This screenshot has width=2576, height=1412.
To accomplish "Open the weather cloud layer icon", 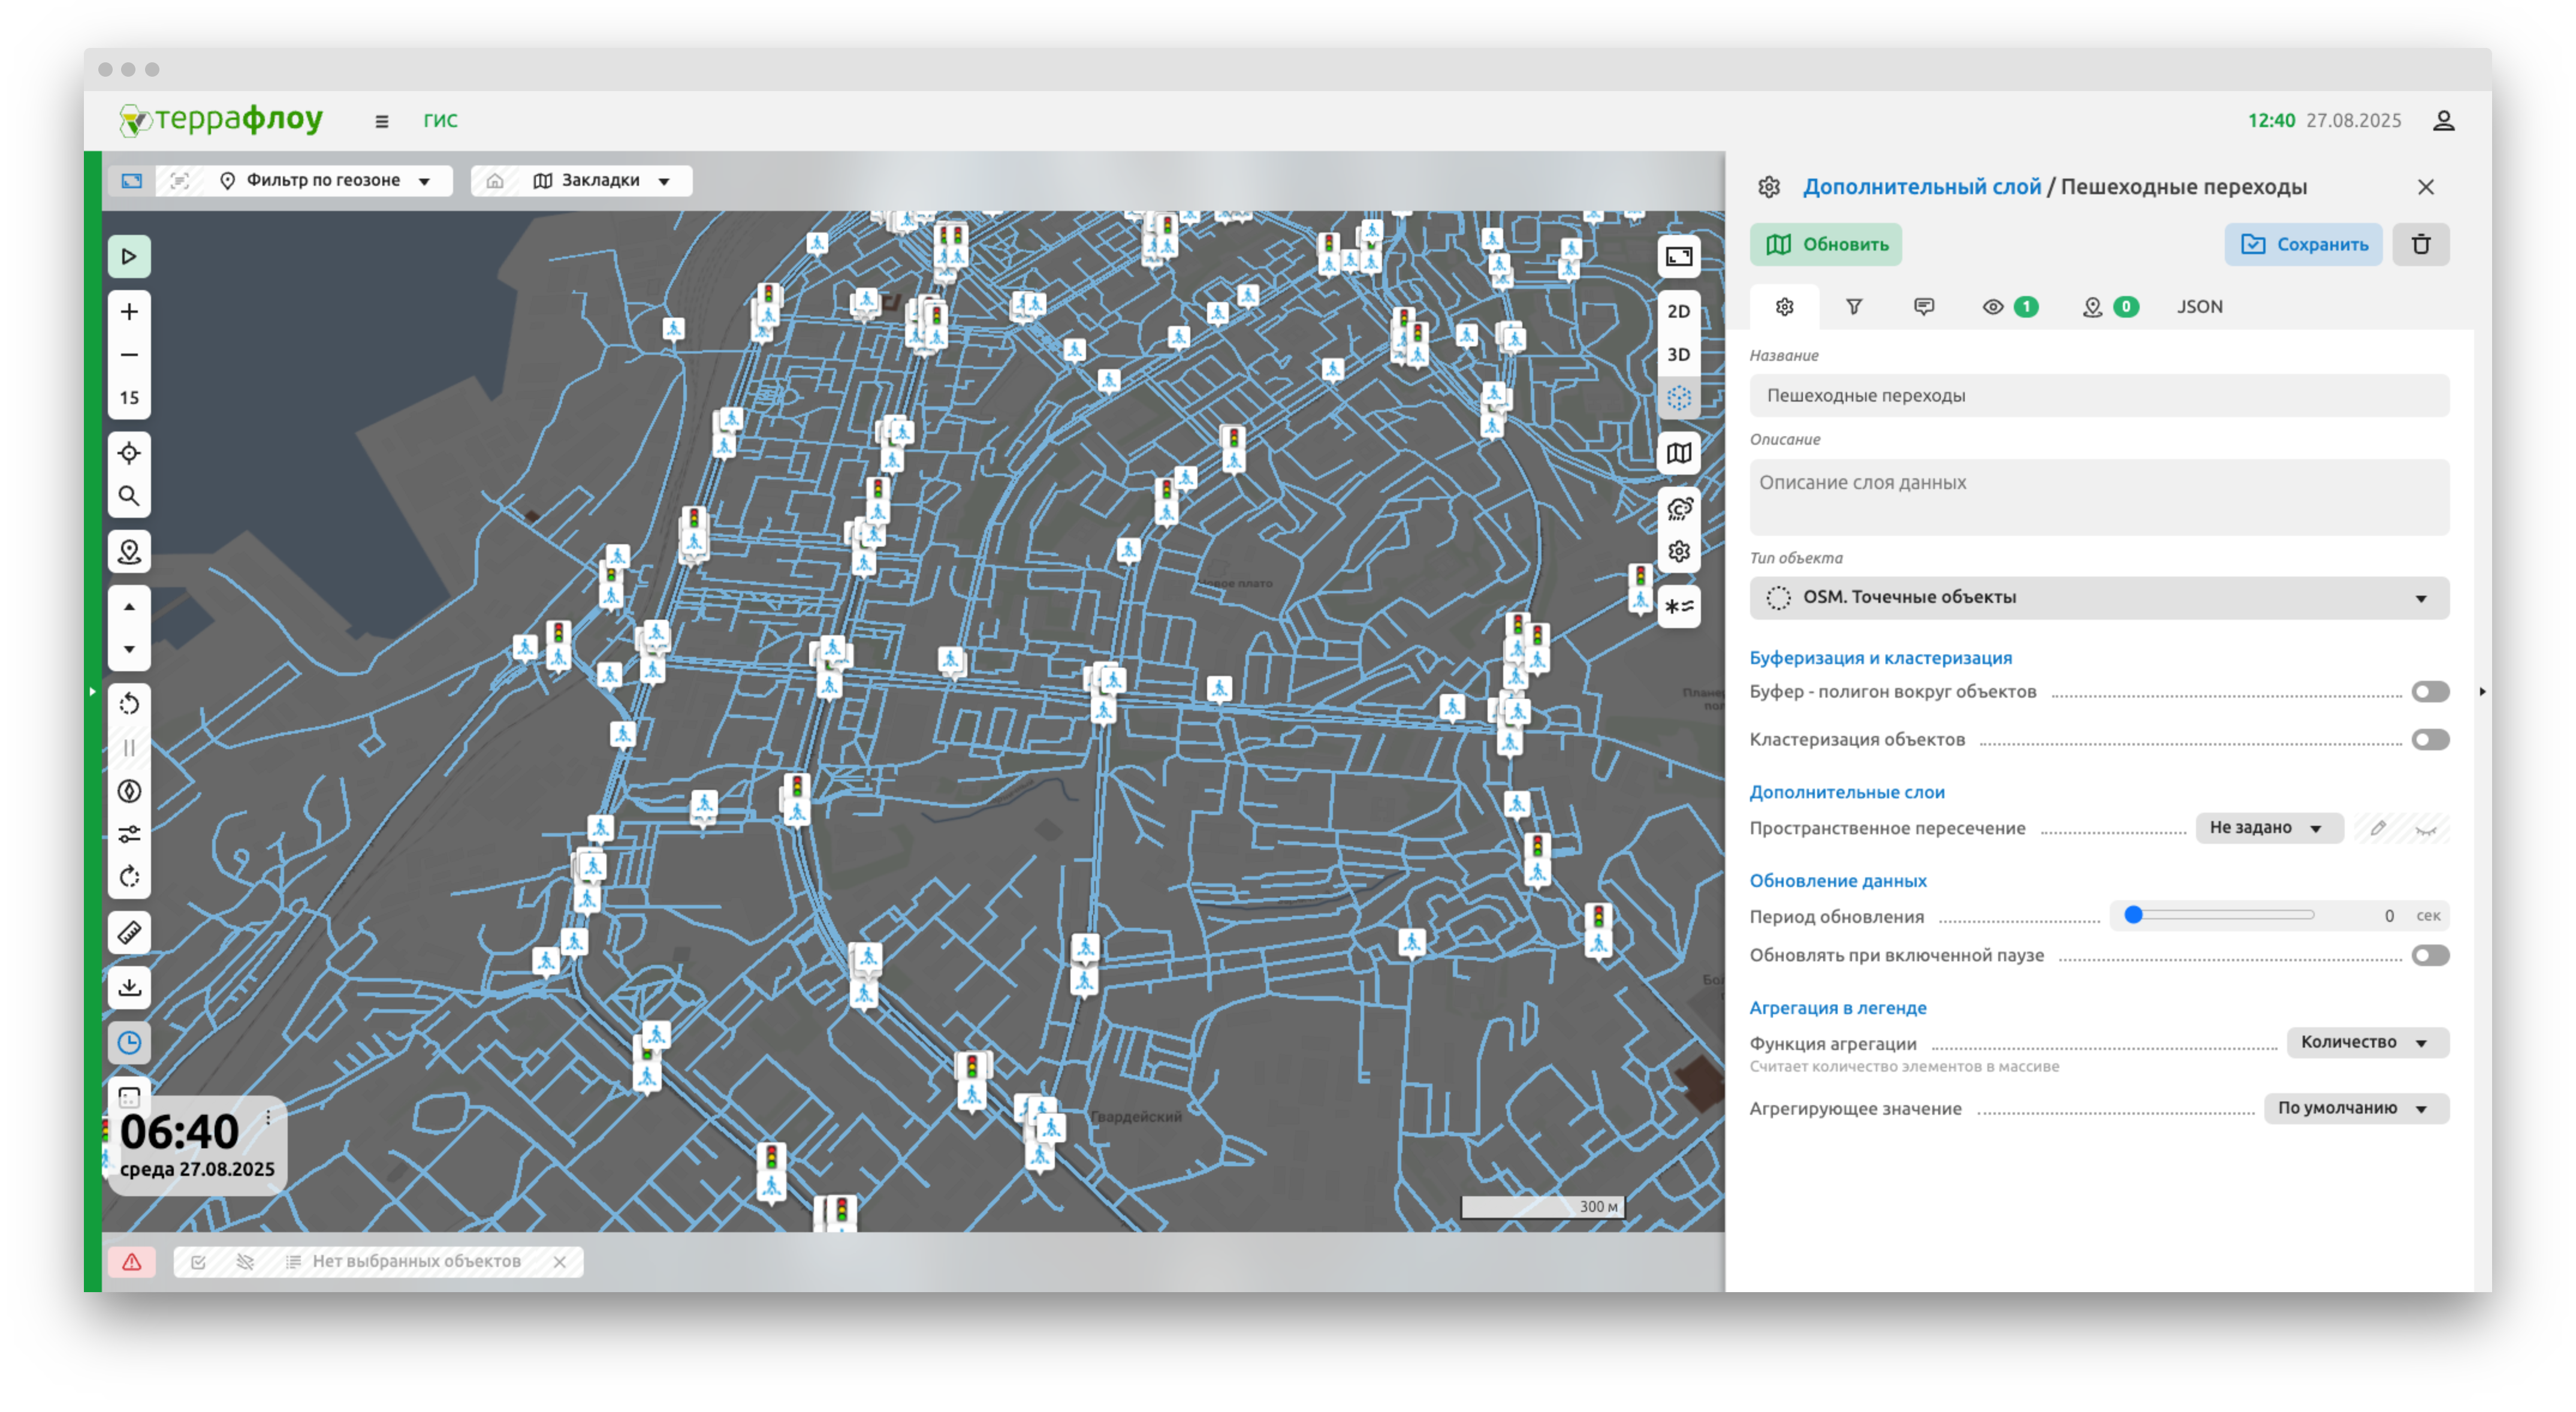I will click(1679, 509).
